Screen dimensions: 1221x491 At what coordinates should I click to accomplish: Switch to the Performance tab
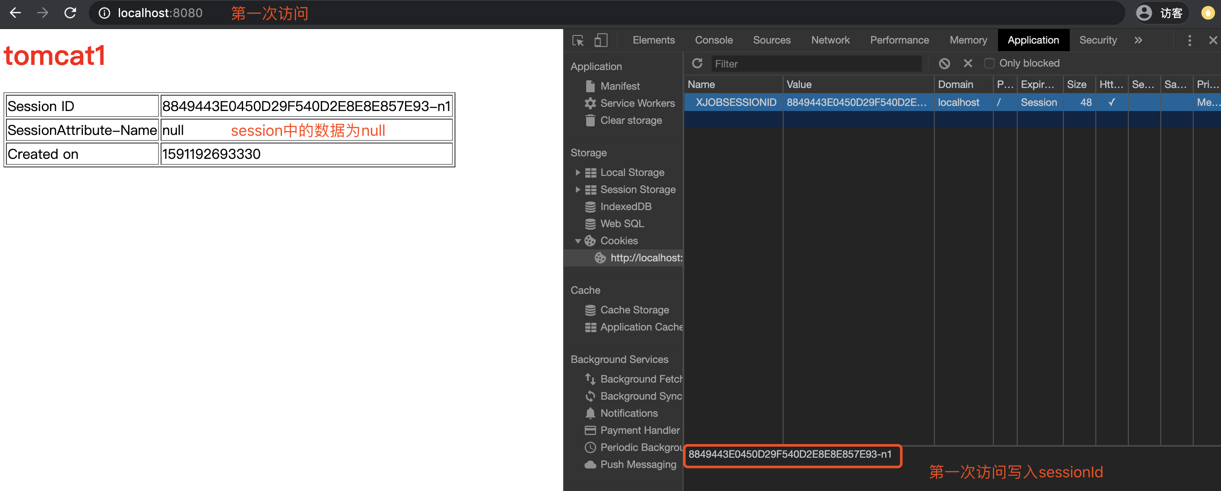click(899, 40)
